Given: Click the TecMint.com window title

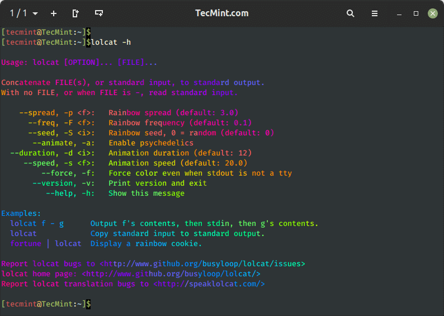Looking at the screenshot, I should coord(221,13).
